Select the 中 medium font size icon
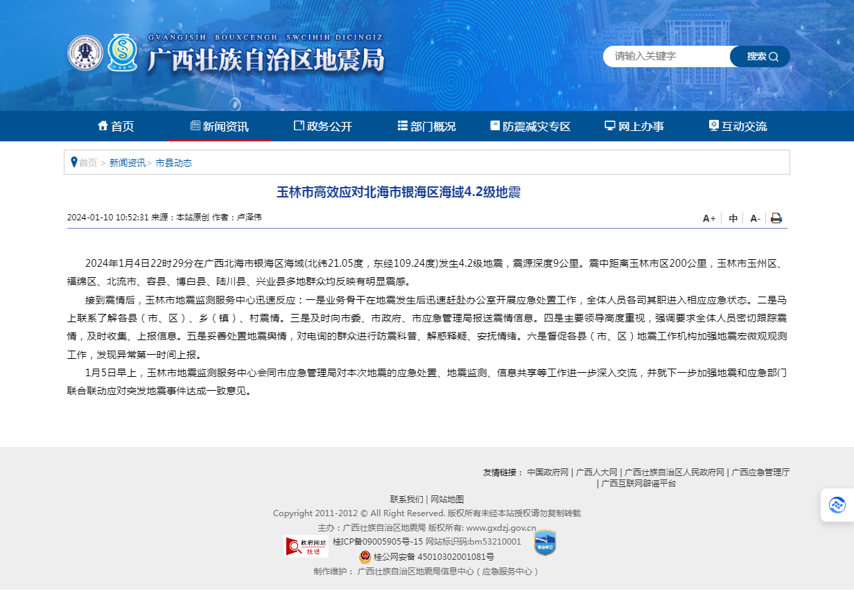This screenshot has height=591, width=854. [x=733, y=218]
